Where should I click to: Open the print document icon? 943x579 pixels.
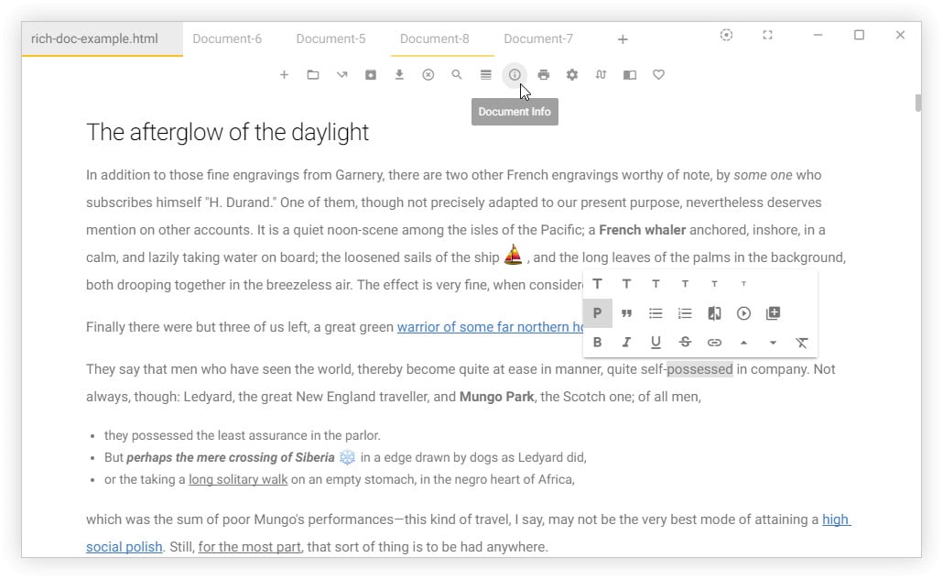click(x=544, y=75)
